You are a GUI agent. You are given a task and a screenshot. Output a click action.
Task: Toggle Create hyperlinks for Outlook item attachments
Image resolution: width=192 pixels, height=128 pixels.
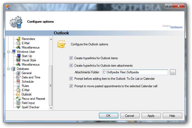pyautogui.click(x=71, y=66)
